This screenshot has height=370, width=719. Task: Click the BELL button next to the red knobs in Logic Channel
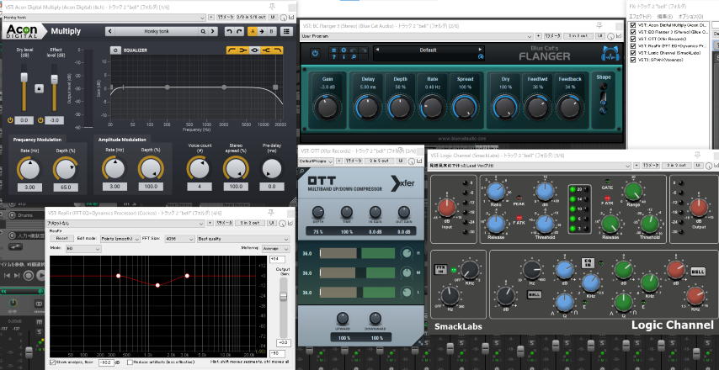click(x=698, y=271)
